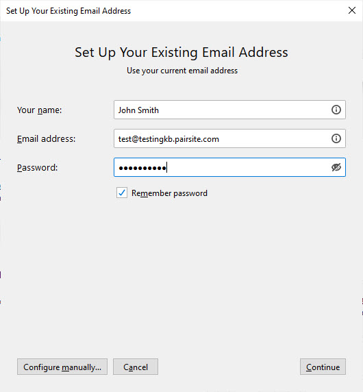
Task: Select the Password input field
Action: 229,167
